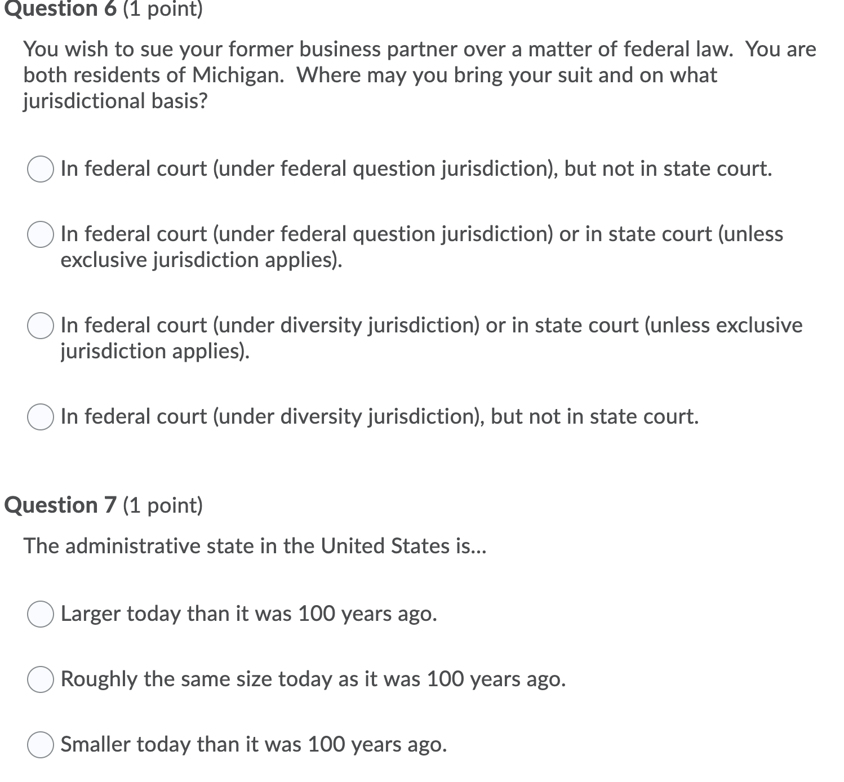Select 'Larger today than it was 100 years ago'
The width and height of the screenshot is (844, 782).
coord(39,614)
